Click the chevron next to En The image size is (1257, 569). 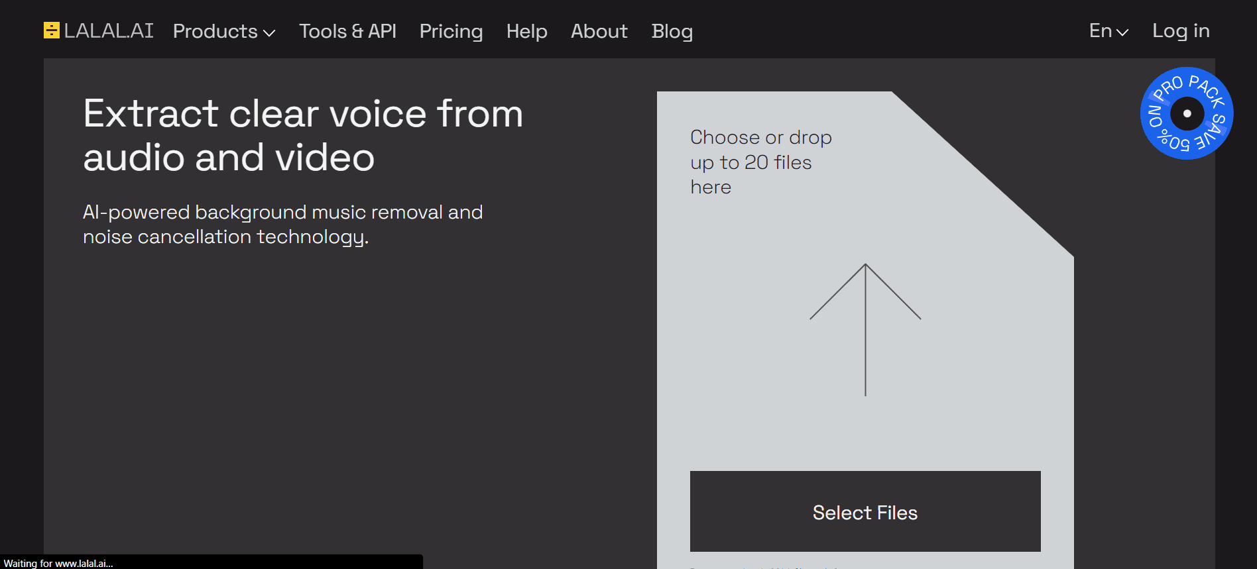1122,31
